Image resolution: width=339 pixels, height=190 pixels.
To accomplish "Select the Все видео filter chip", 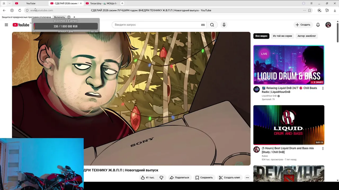I will 261,36.
